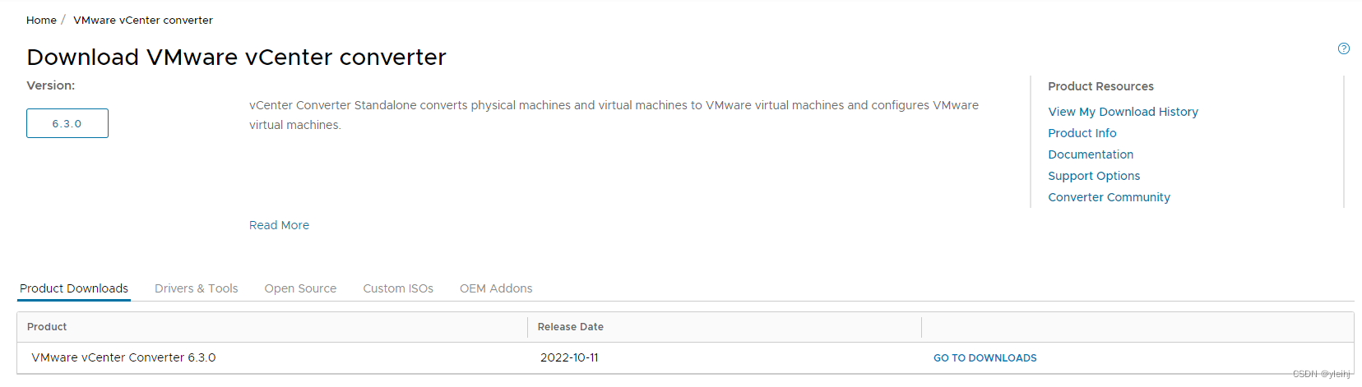Select the Product Downloads tab

74,288
